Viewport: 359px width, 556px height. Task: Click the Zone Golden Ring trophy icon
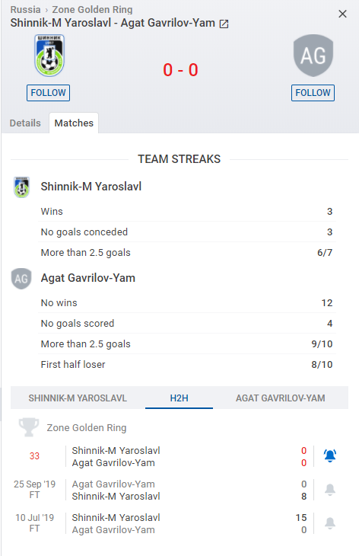point(29,427)
